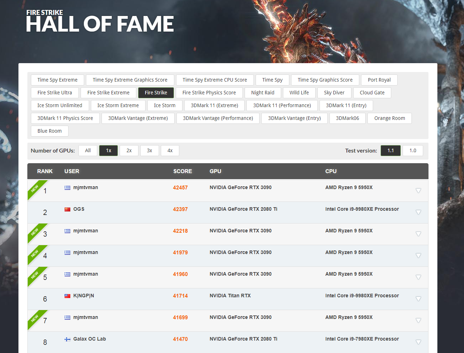Expand details for OGS score 42397
The width and height of the screenshot is (464, 353).
(419, 213)
